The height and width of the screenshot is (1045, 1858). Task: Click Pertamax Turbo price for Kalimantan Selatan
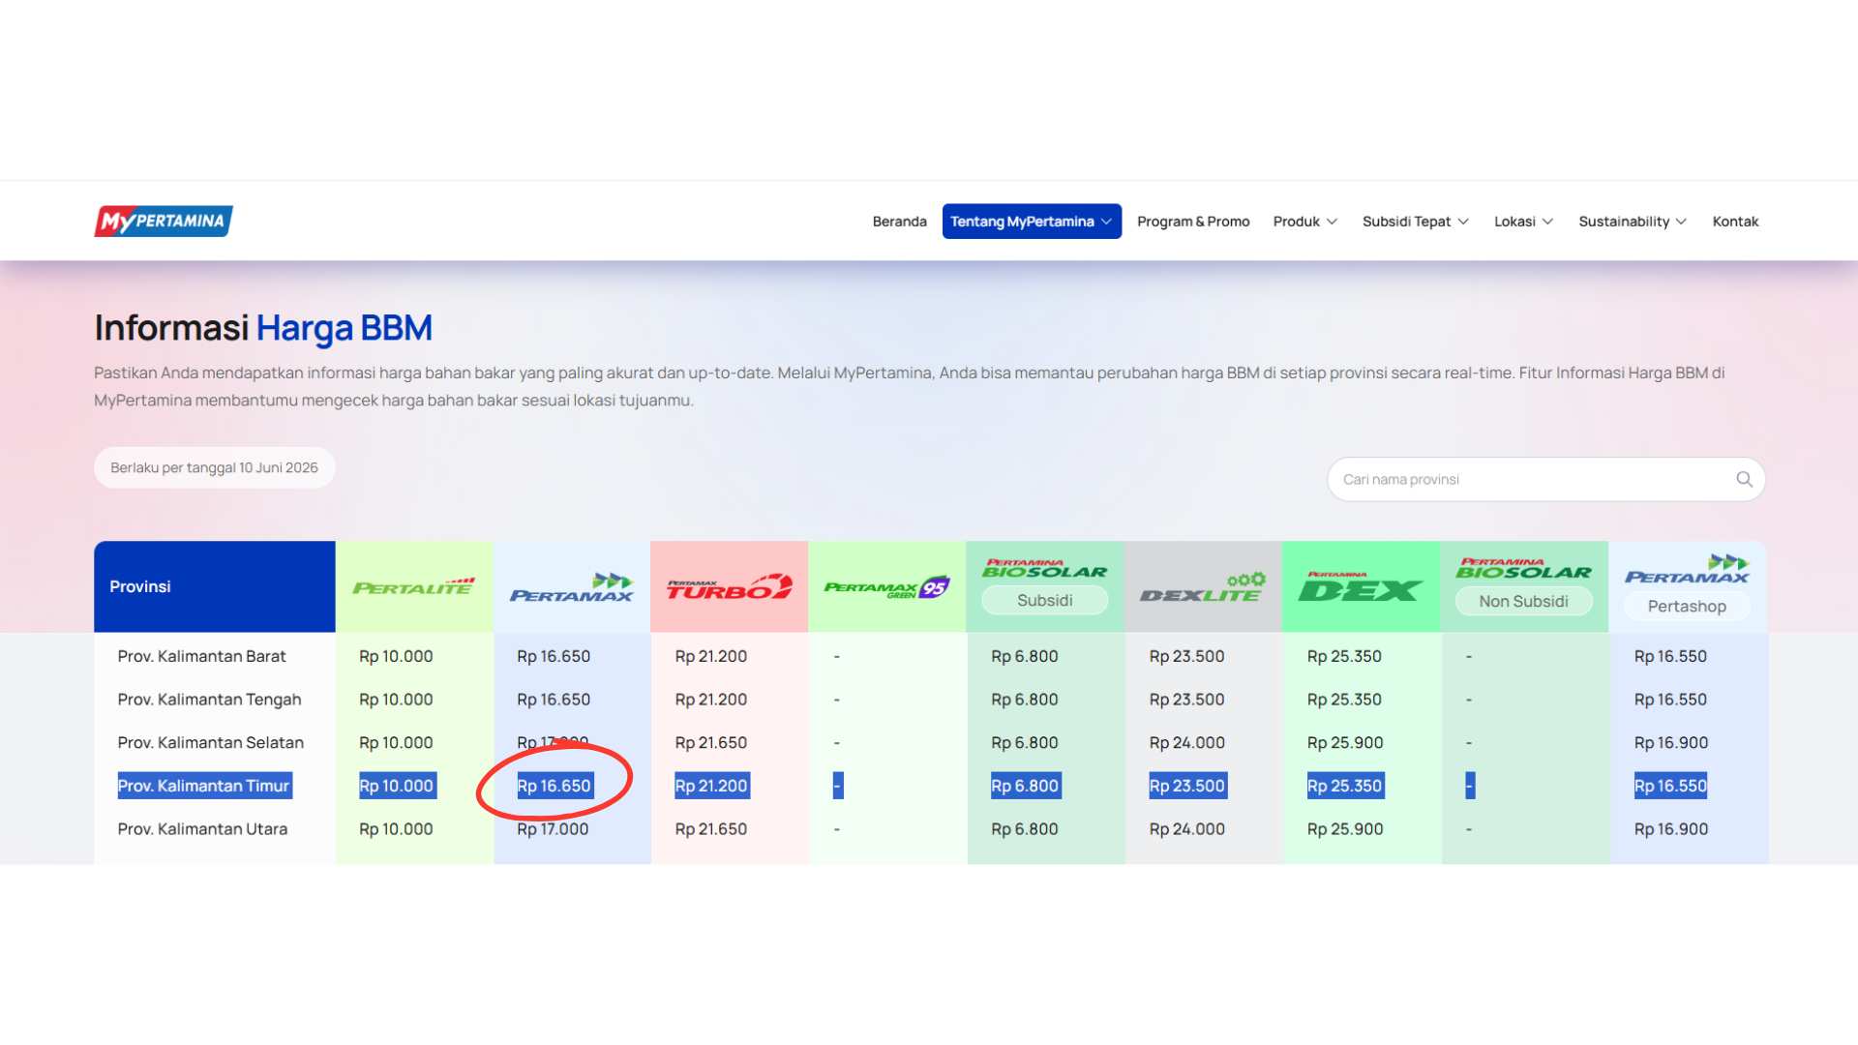(x=711, y=743)
